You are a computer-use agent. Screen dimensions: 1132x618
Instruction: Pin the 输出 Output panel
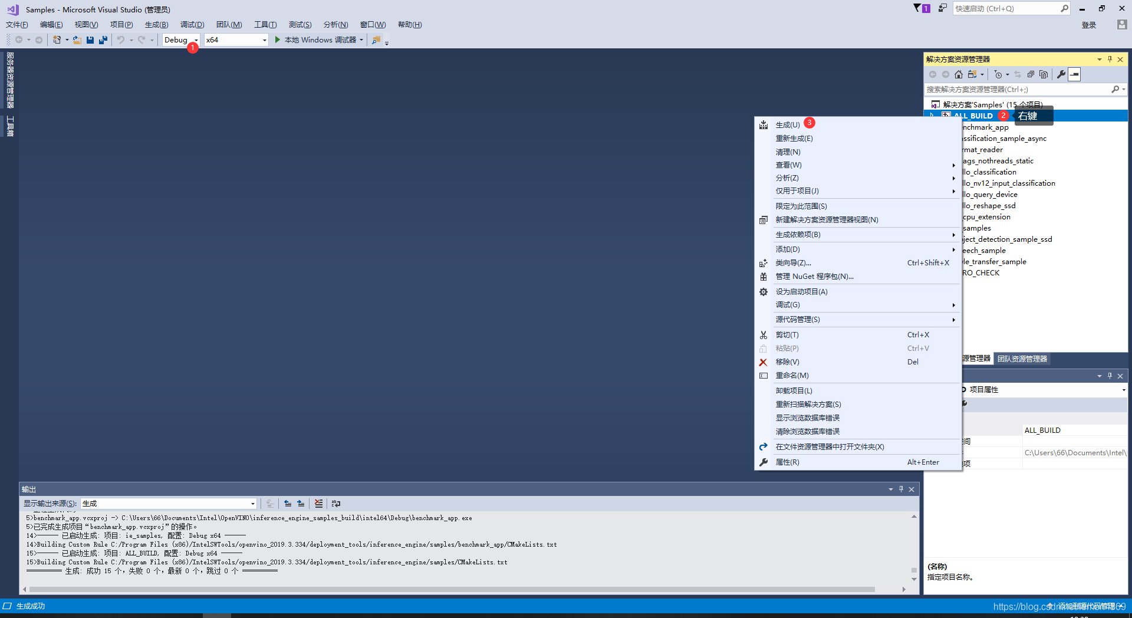901,489
